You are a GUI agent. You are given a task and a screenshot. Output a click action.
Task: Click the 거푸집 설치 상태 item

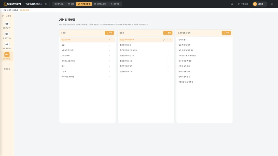tap(184, 66)
